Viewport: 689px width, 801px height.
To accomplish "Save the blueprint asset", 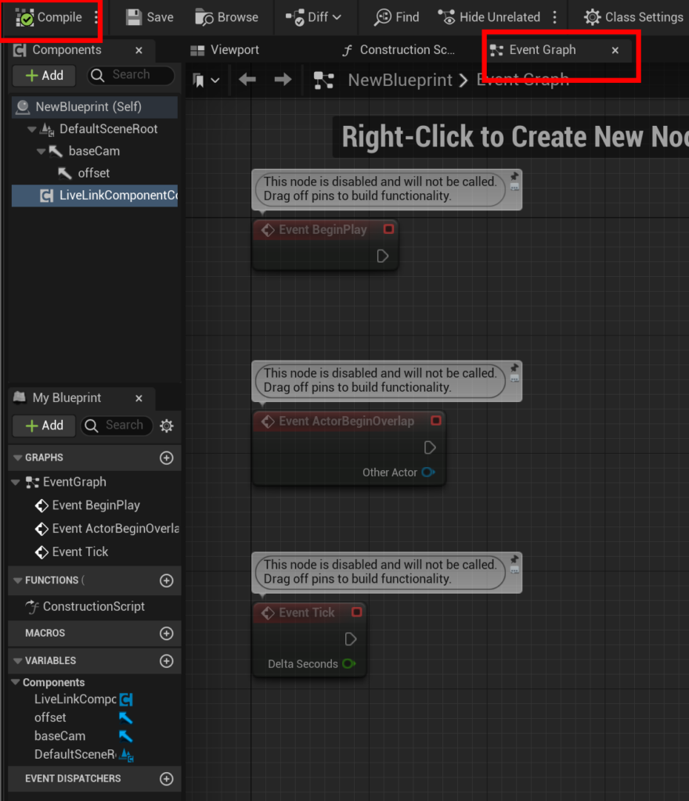I will click(150, 17).
